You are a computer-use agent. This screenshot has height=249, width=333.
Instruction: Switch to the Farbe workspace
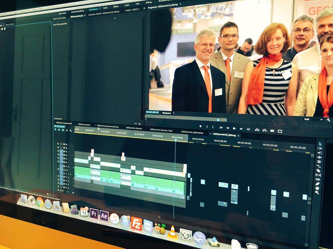pos(105,8)
